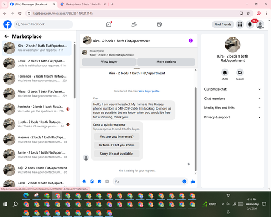Open the Facebook logo home link
This screenshot has height=217, width=271.
point(8,24)
